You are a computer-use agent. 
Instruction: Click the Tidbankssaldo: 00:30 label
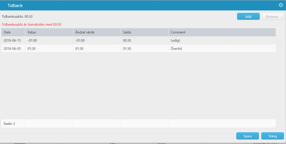click(x=17, y=16)
